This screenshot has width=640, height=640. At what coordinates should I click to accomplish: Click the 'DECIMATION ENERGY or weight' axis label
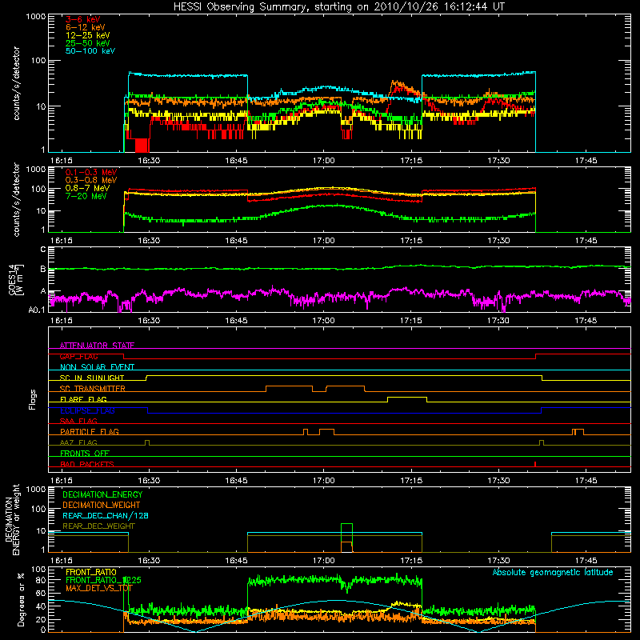[12, 519]
